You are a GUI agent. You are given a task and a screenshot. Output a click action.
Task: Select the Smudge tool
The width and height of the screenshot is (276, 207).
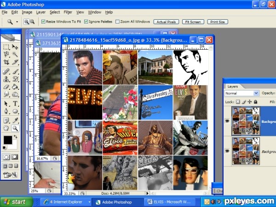(x=6, y=94)
